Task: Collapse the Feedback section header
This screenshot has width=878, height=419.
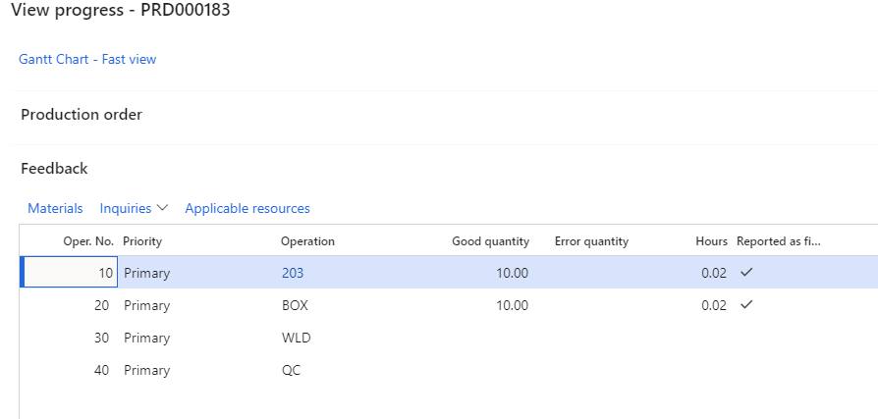Action: (x=54, y=169)
